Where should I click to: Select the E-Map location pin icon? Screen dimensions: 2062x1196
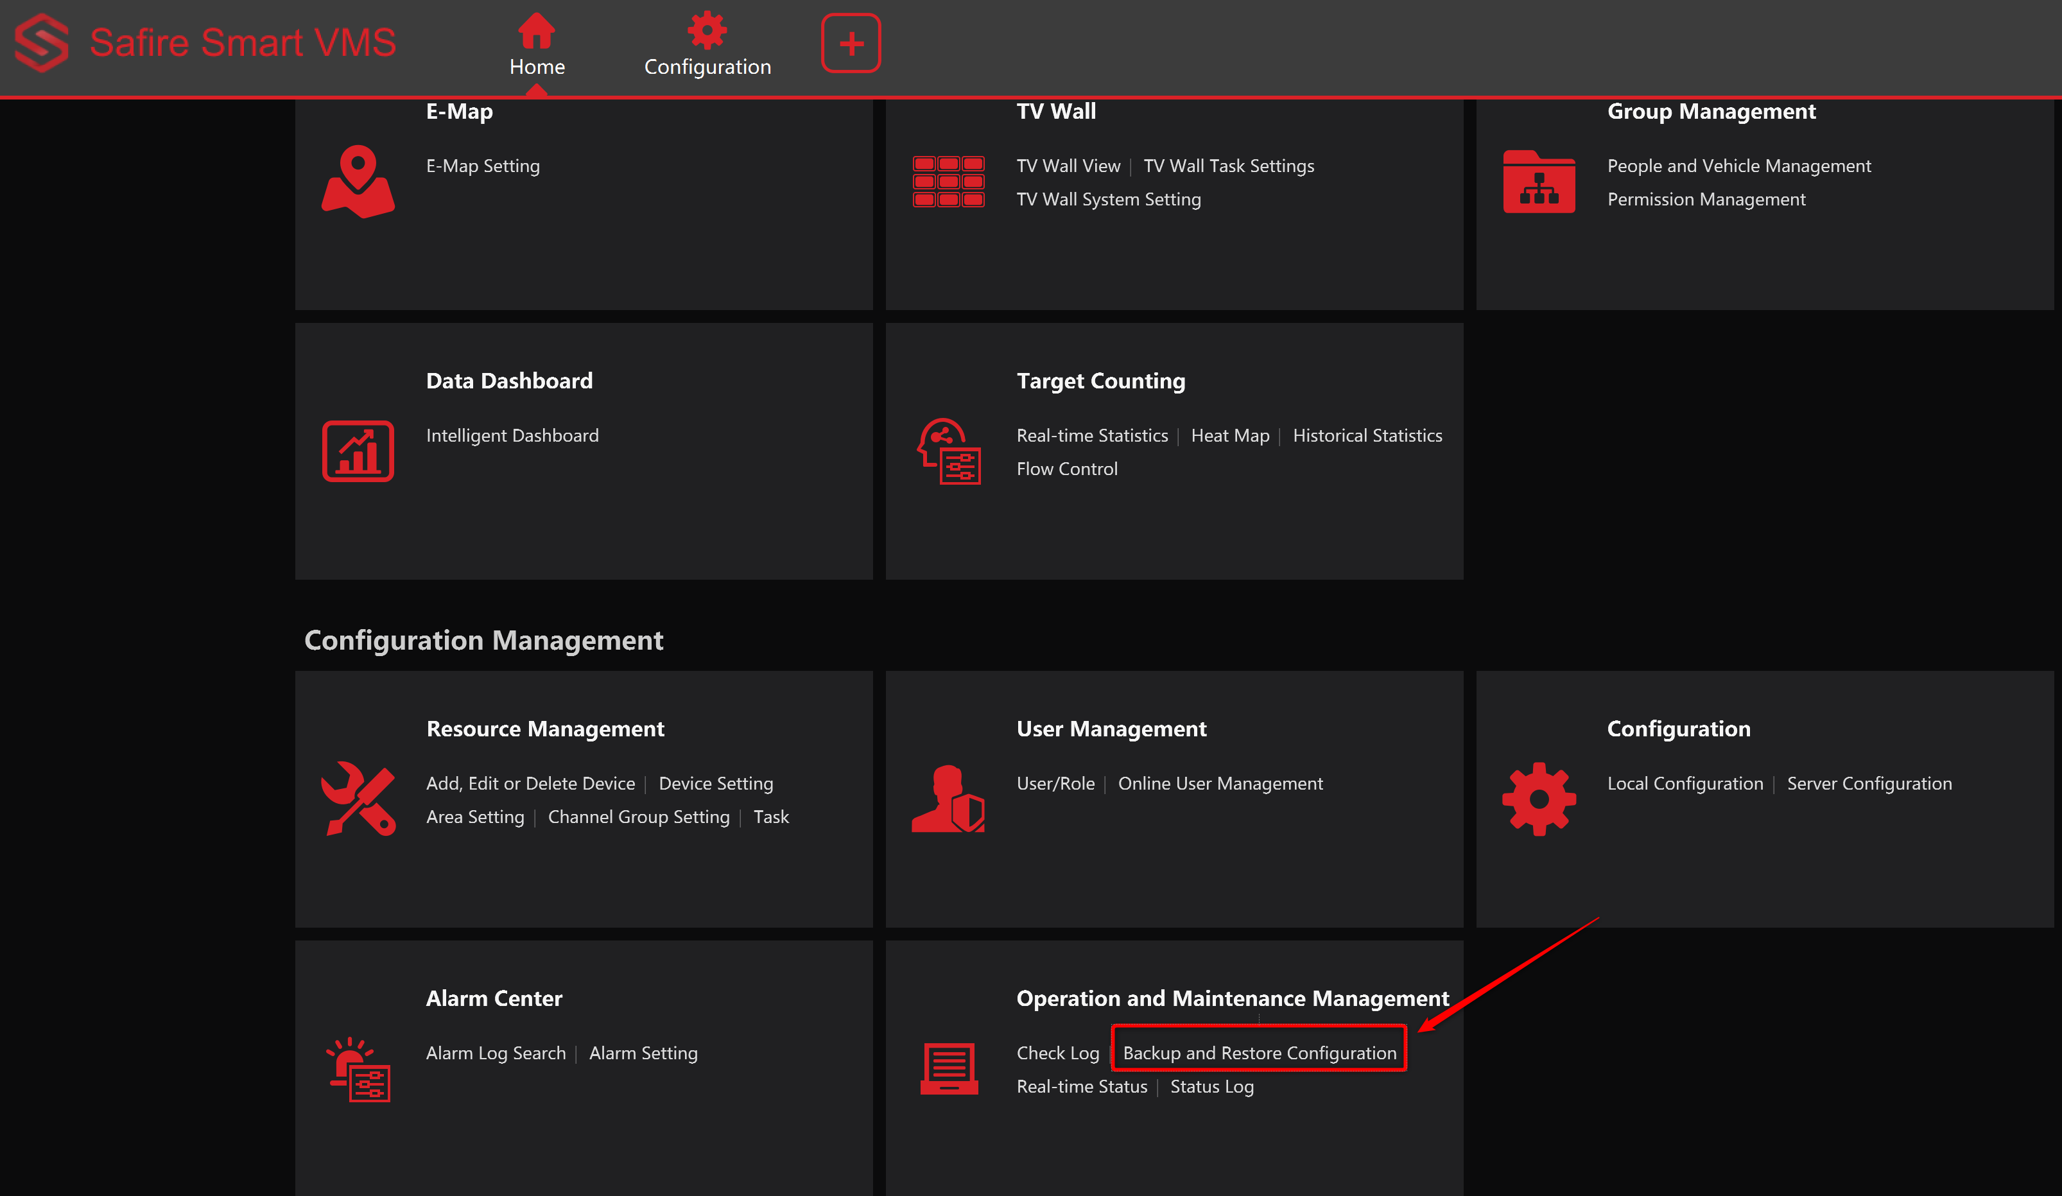click(x=358, y=180)
